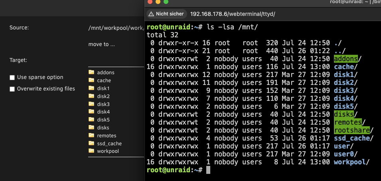Click the 'move to ...' text

tap(102, 44)
